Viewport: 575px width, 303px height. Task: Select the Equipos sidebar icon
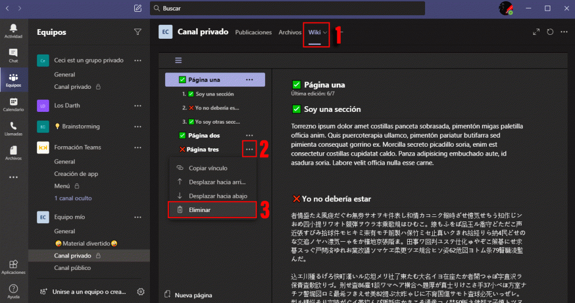13,80
